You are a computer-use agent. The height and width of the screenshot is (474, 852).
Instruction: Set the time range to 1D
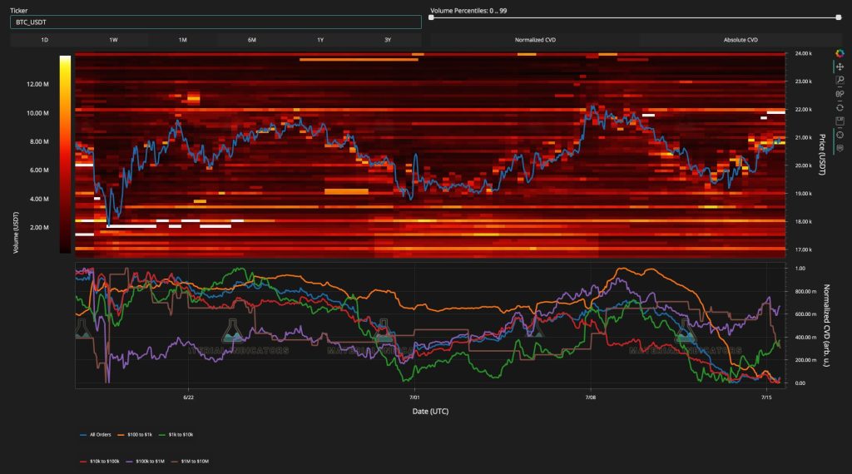[x=44, y=40]
